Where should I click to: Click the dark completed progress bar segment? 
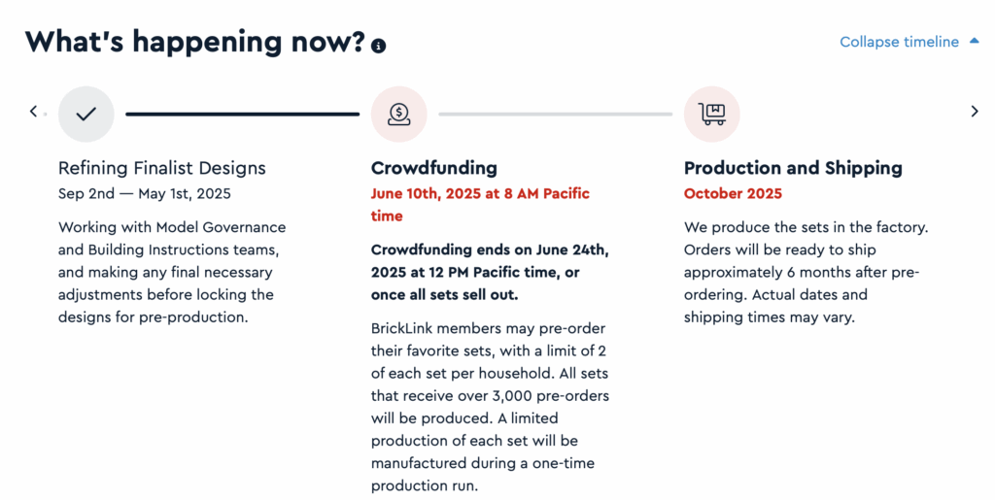tap(242, 114)
